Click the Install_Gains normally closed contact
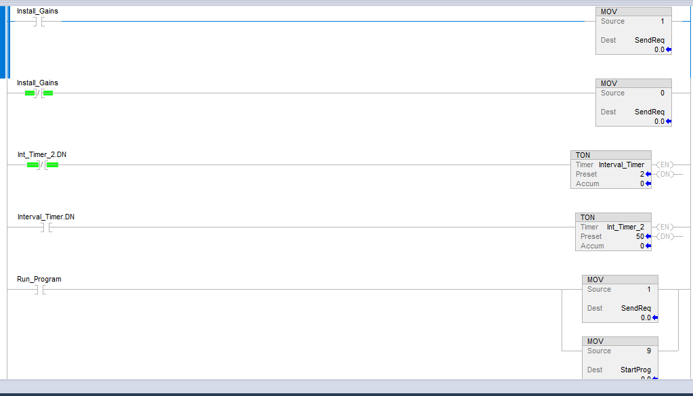 click(39, 93)
